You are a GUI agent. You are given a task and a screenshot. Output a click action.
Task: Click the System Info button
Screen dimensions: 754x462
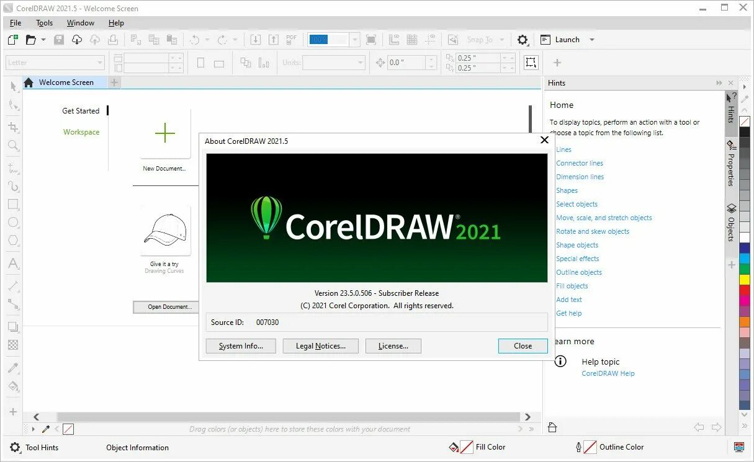(x=241, y=346)
